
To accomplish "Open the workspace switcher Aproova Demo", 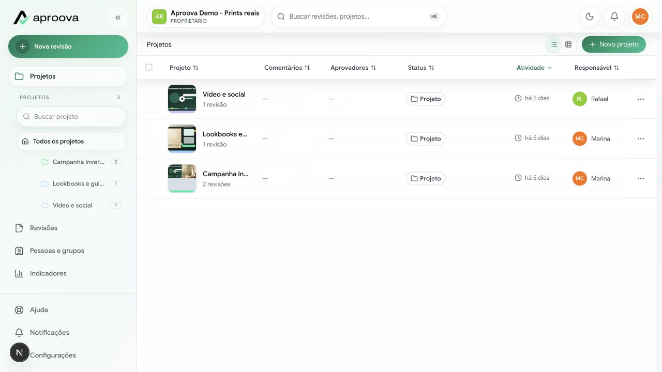I will [206, 17].
